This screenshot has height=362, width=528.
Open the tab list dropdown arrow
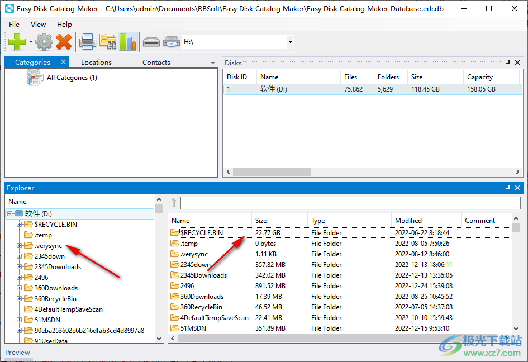tap(213, 63)
